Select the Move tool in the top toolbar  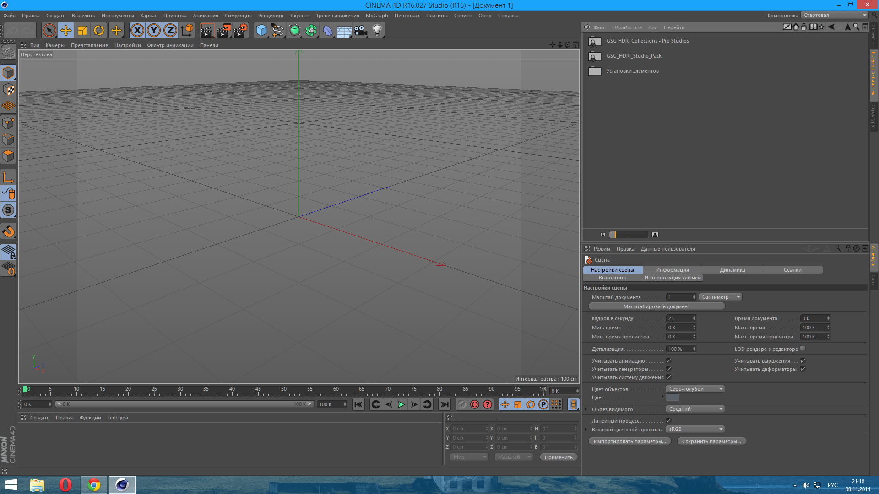tap(66, 31)
